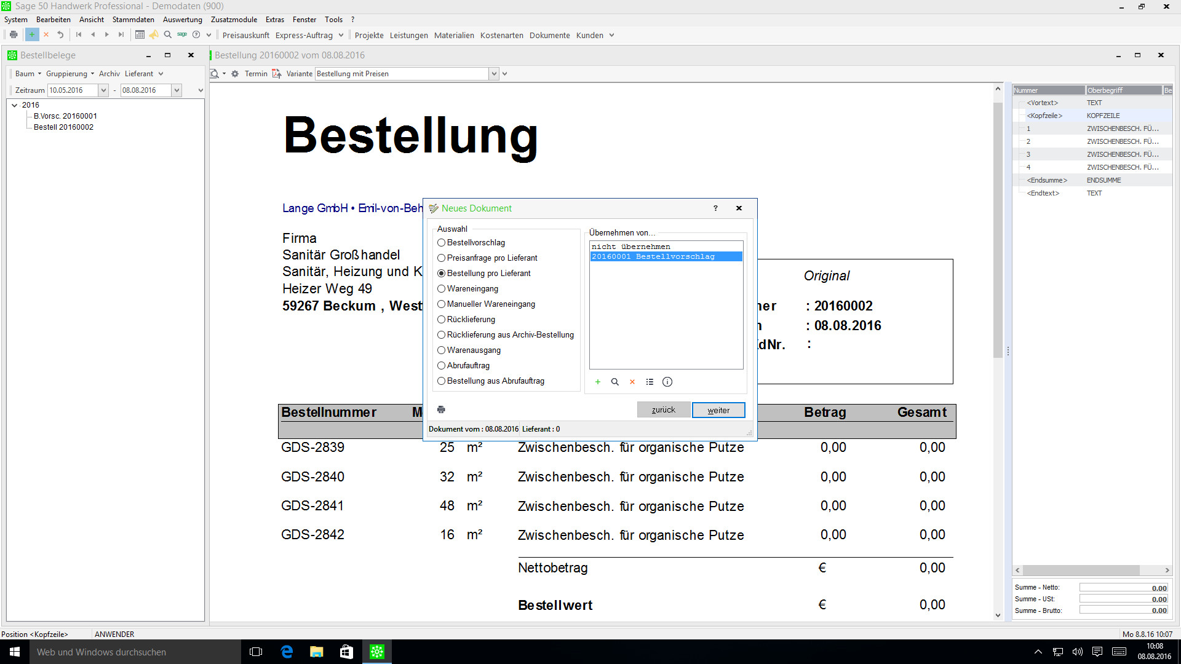Open Materialien from toolbar

pyautogui.click(x=454, y=35)
